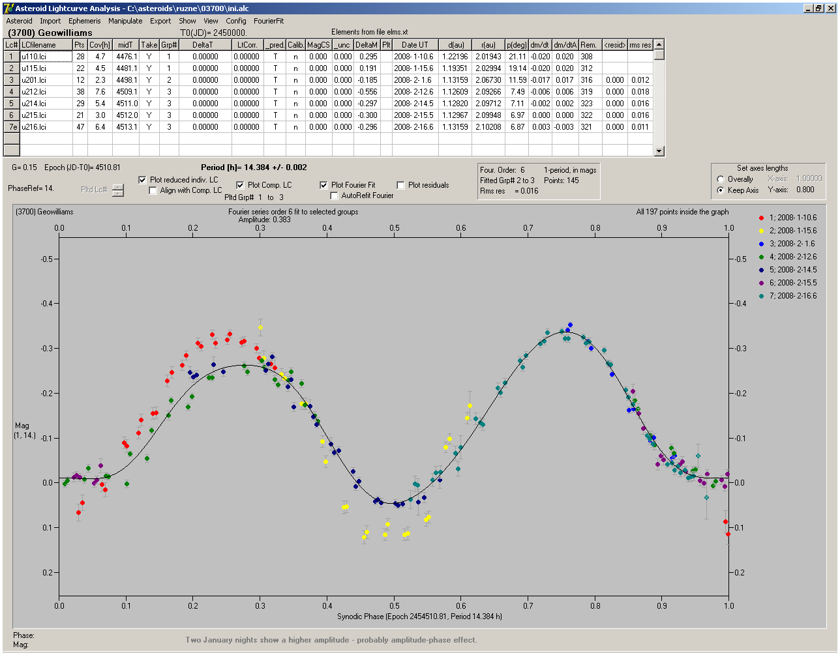Image resolution: width=840 pixels, height=653 pixels.
Task: Open the Ephemeris menu
Action: tap(85, 21)
